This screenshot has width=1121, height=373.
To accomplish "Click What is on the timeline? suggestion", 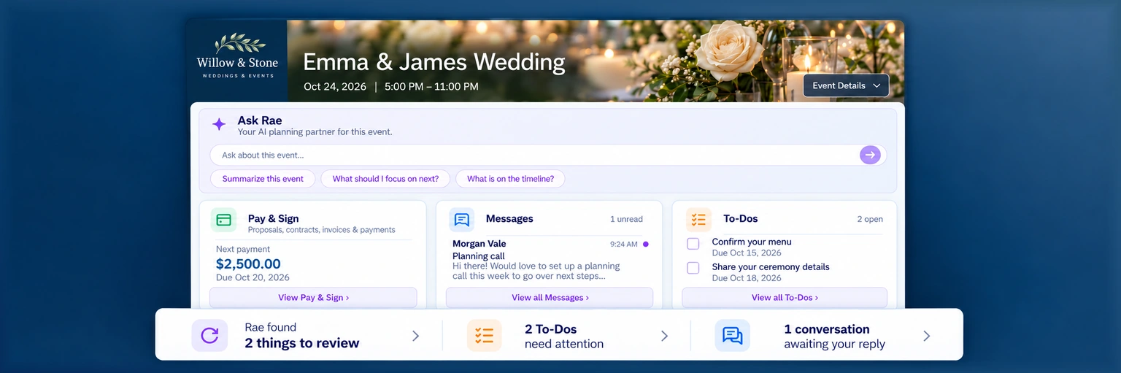I will [510, 179].
